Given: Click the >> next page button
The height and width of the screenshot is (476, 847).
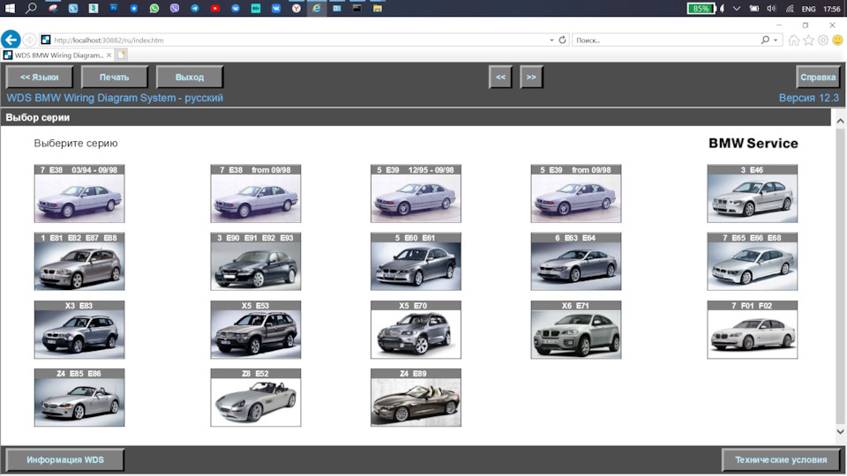Looking at the screenshot, I should (x=531, y=78).
